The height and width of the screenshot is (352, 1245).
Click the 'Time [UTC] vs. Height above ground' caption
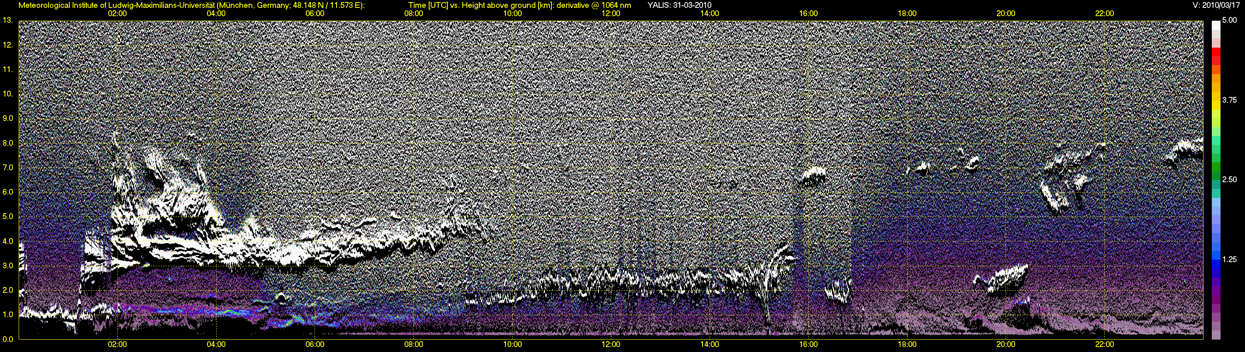520,5
